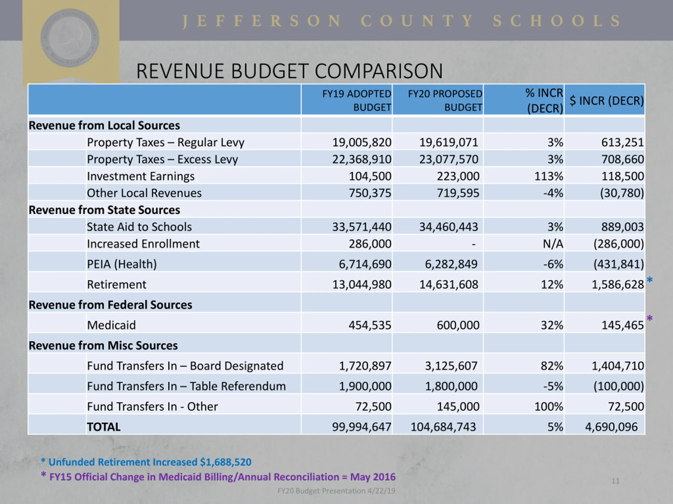Select the Revenue from State Sources row

point(104,210)
